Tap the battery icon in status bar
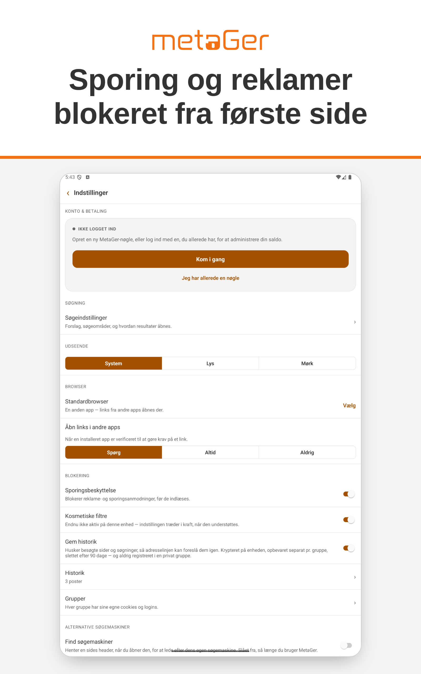The height and width of the screenshot is (674, 421). click(x=350, y=177)
